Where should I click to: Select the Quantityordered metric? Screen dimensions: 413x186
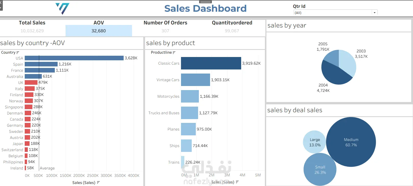coord(232,27)
